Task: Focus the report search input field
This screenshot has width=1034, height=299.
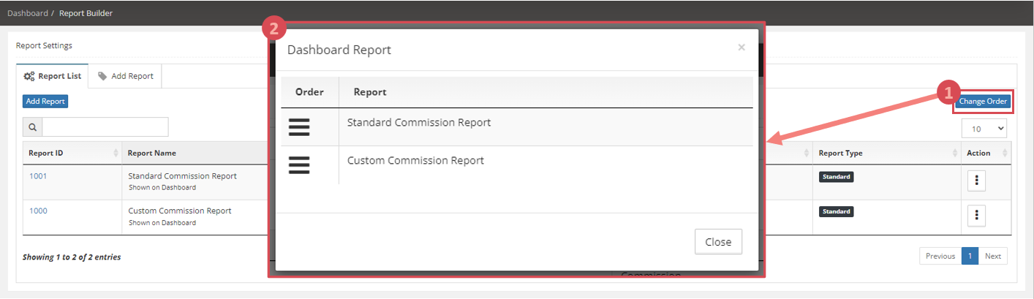Action: (x=105, y=126)
